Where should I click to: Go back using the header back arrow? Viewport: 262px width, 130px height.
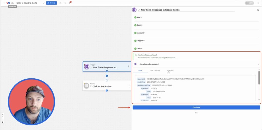click(4, 3)
